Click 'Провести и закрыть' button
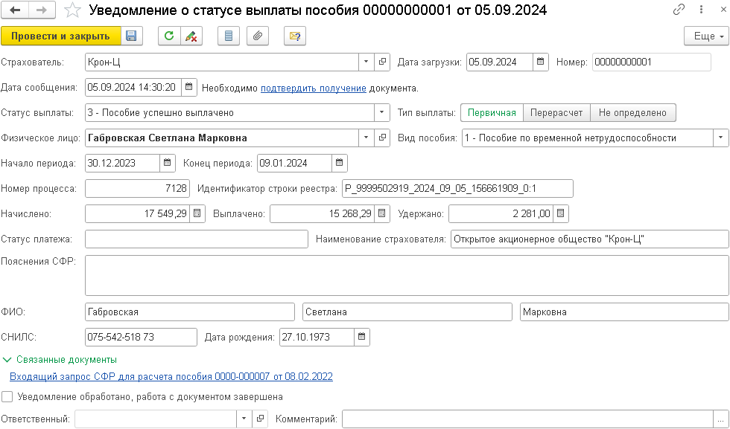The height and width of the screenshot is (429, 730). point(60,36)
